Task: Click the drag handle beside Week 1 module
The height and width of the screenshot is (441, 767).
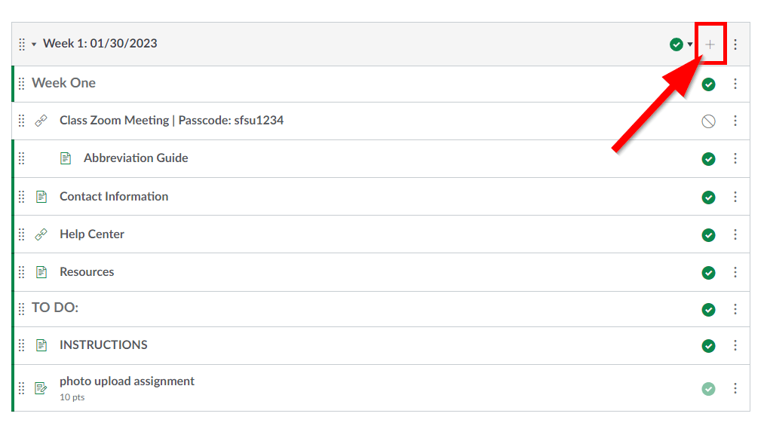Action: 22,44
